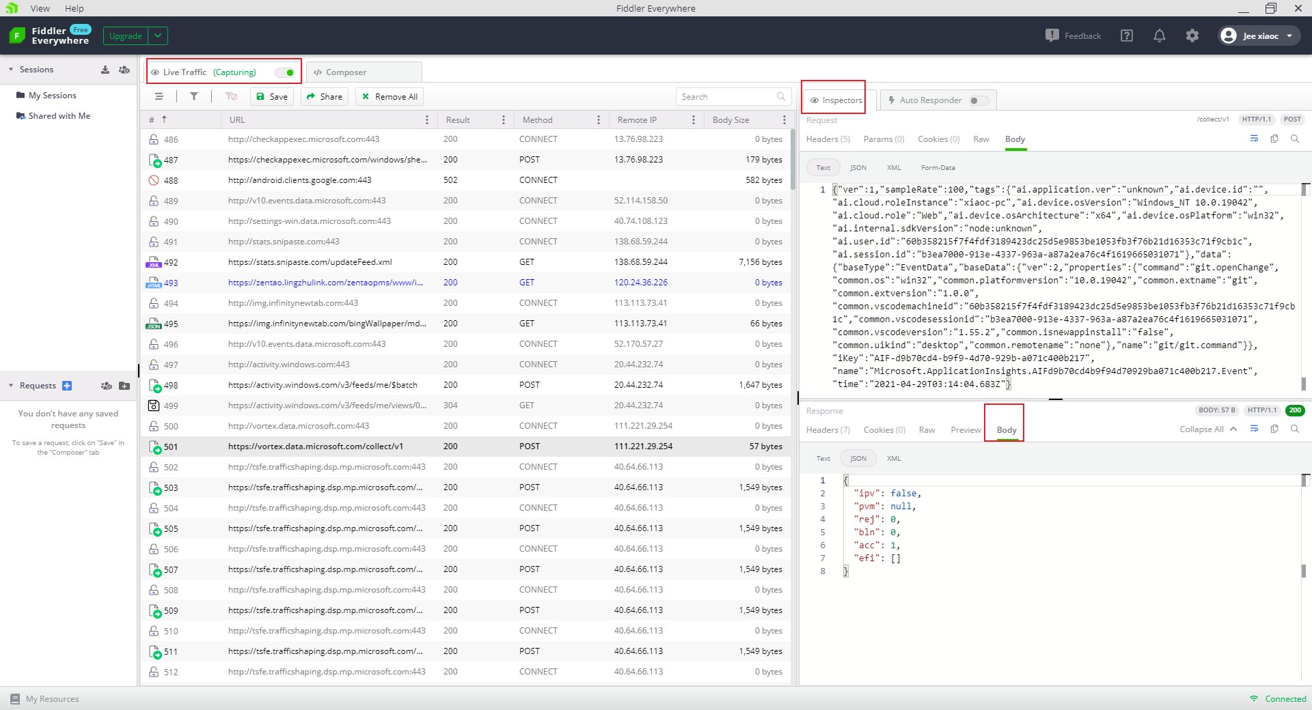Send Feedback button in header
1312x710 pixels.
point(1074,35)
